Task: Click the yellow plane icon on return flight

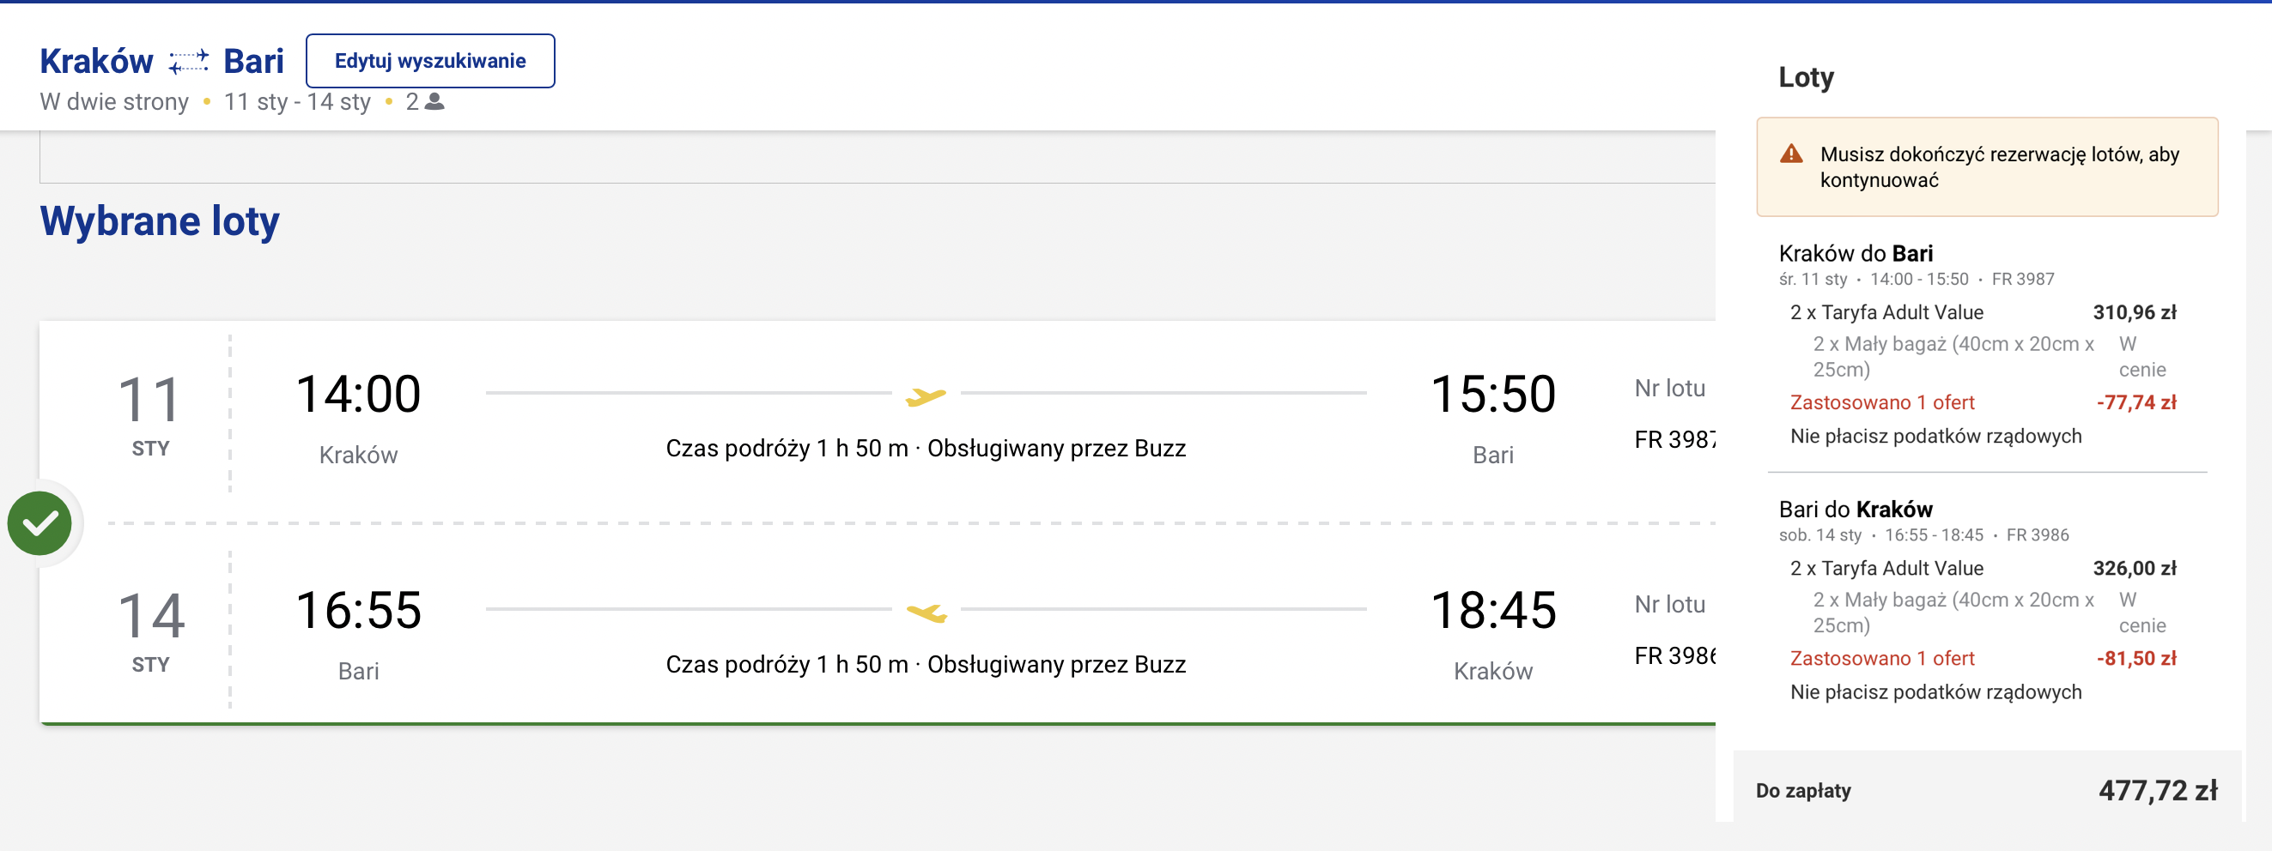Action: coord(926,613)
